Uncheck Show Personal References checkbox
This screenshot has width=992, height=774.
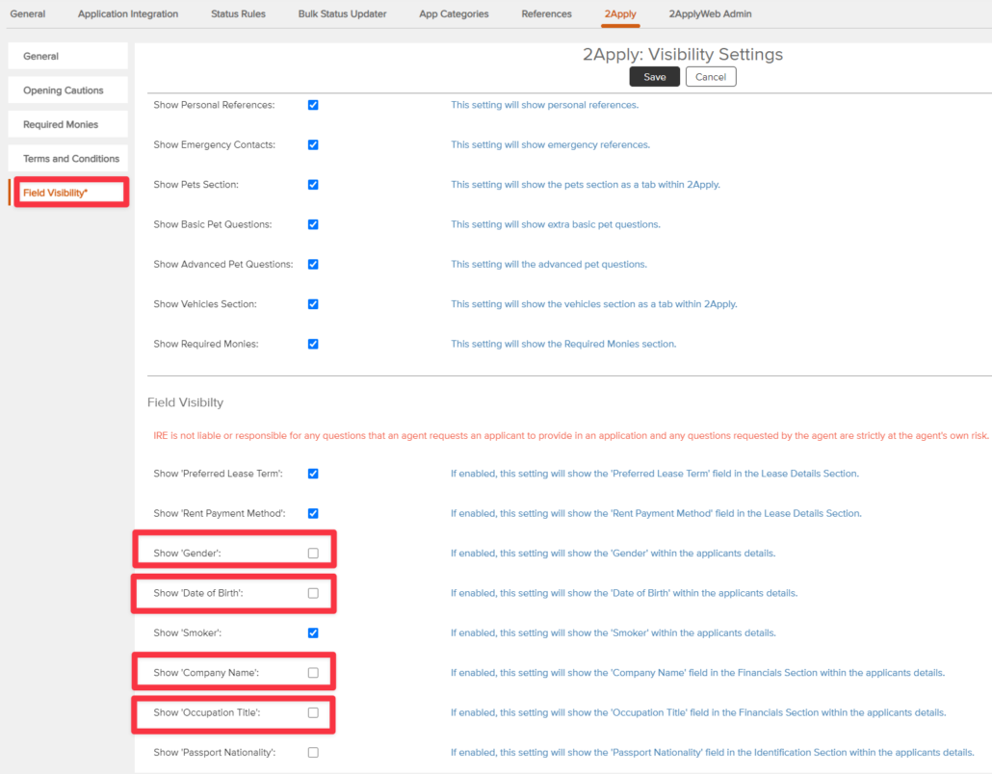click(x=313, y=105)
